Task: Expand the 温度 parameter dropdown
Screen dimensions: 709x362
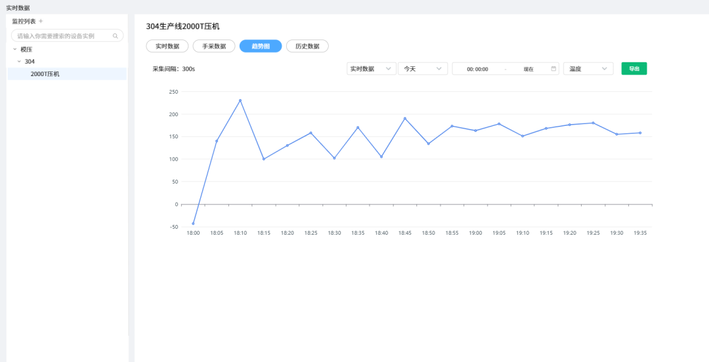Action: [588, 69]
